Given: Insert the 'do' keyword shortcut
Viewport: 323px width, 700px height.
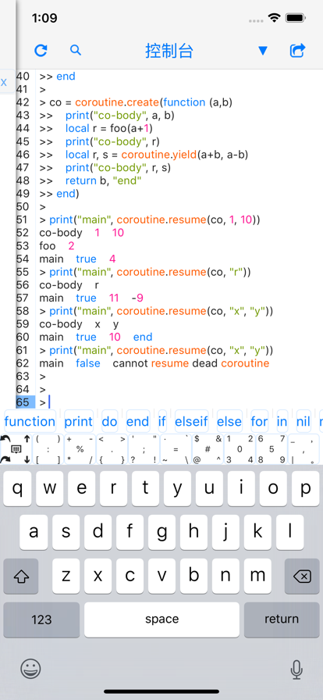Looking at the screenshot, I should pyautogui.click(x=109, y=421).
